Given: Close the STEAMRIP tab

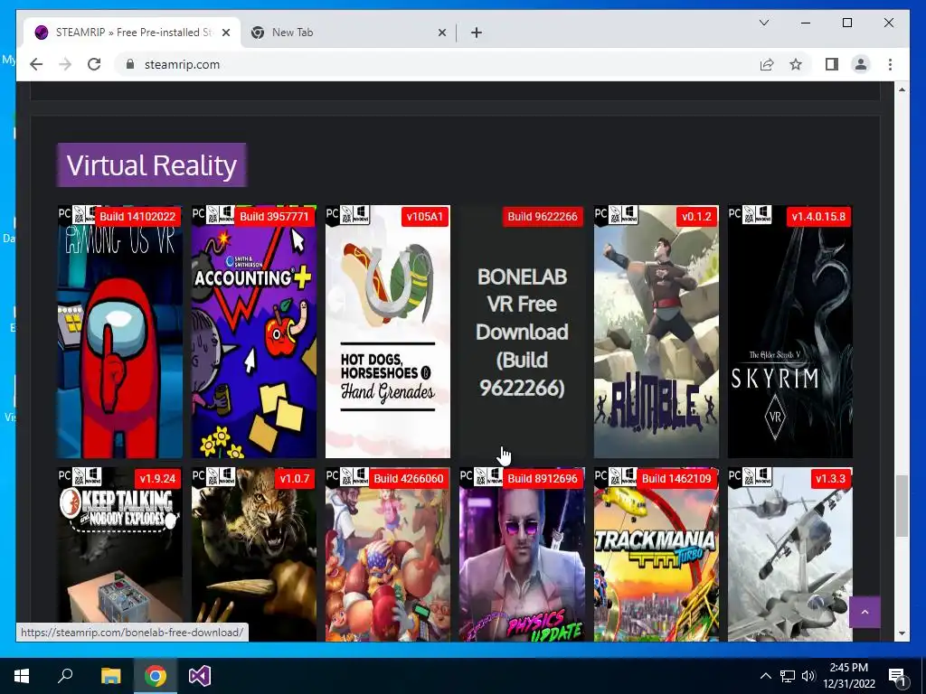Looking at the screenshot, I should 225,33.
